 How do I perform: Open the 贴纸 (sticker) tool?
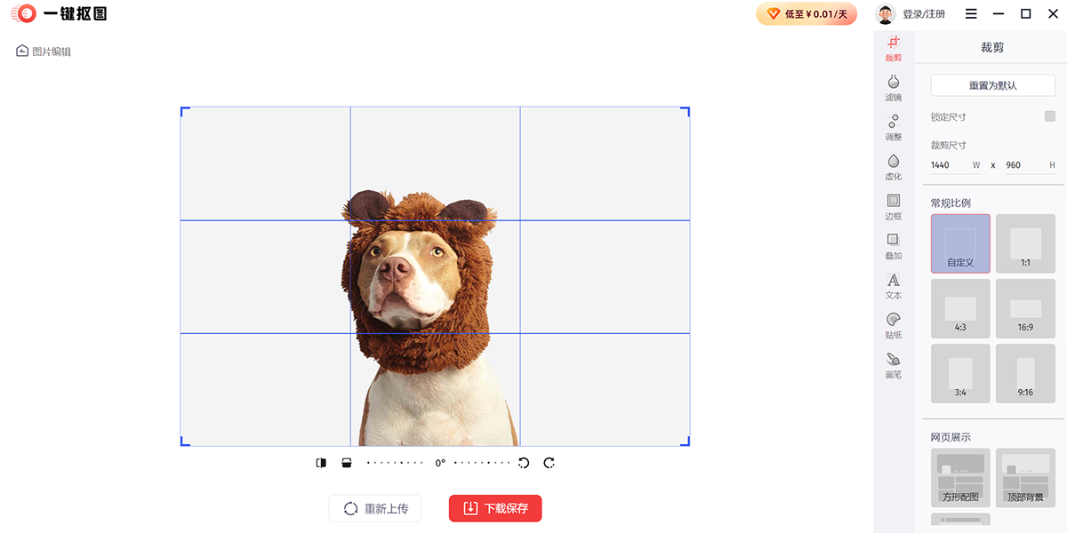coord(893,325)
